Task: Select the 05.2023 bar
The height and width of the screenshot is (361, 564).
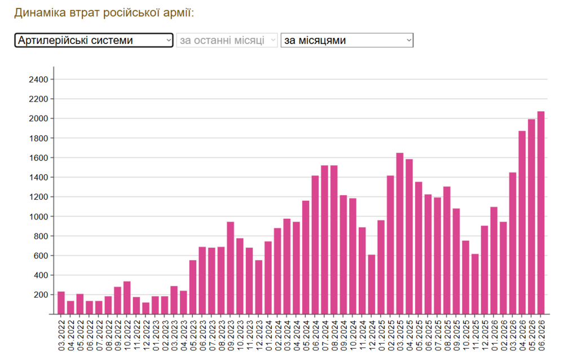Action: 193,287
